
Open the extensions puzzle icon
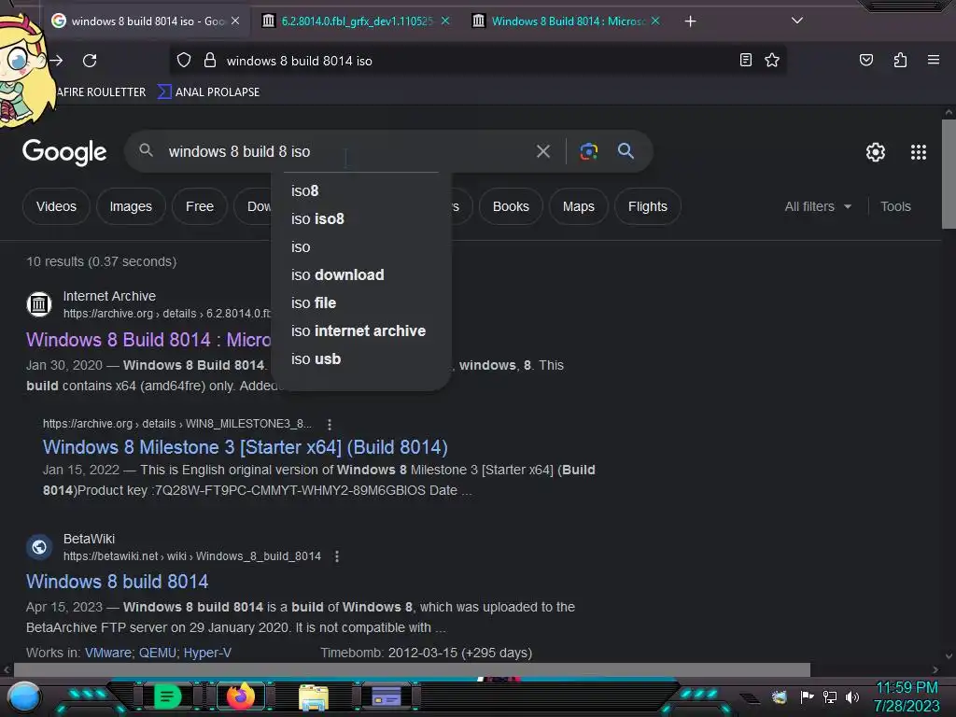pos(900,60)
